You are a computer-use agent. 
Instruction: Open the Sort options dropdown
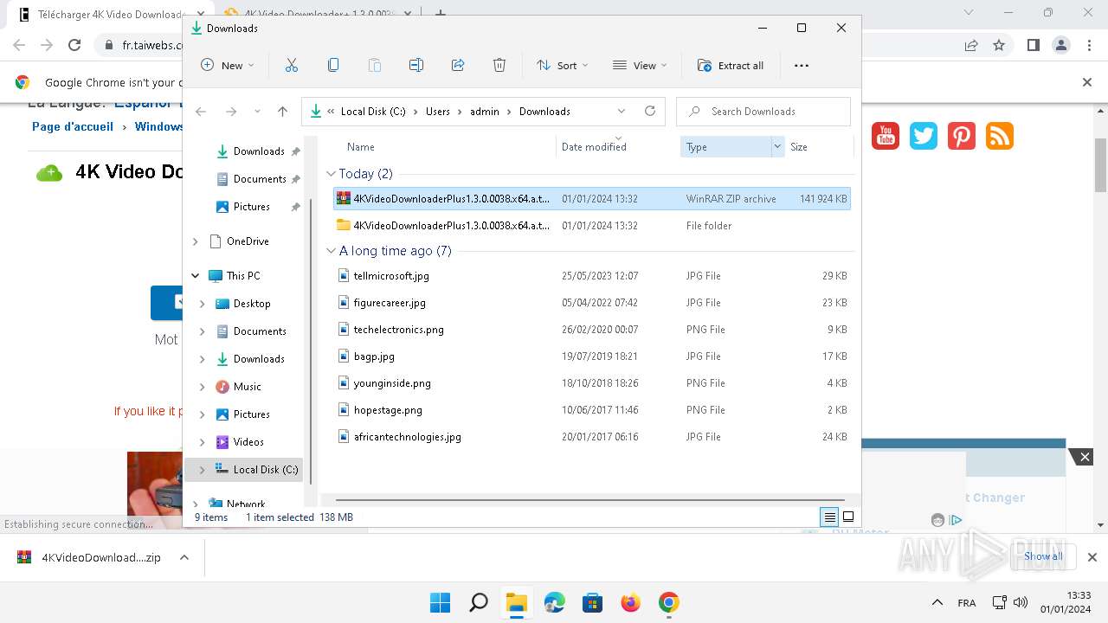coord(562,65)
